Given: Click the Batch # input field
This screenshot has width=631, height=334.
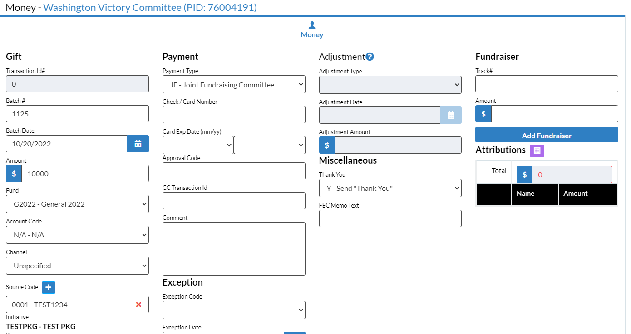Looking at the screenshot, I should point(77,114).
